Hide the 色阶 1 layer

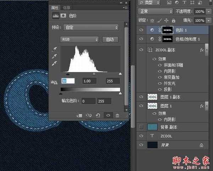pos(141,29)
